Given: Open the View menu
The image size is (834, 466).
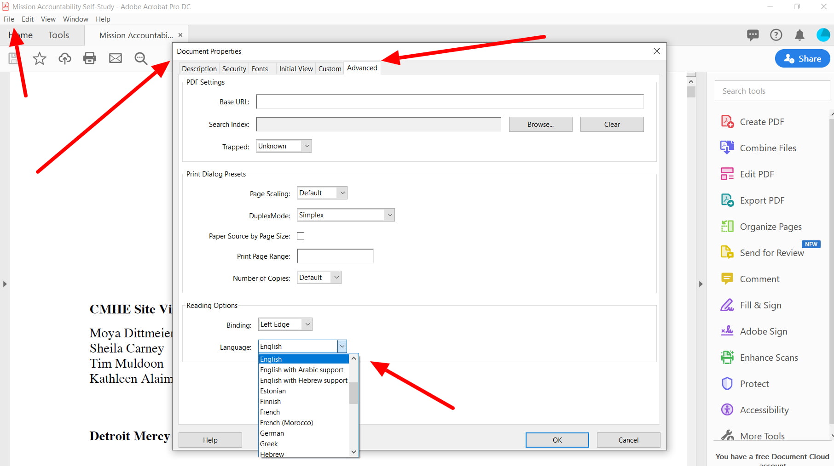Looking at the screenshot, I should click(48, 19).
